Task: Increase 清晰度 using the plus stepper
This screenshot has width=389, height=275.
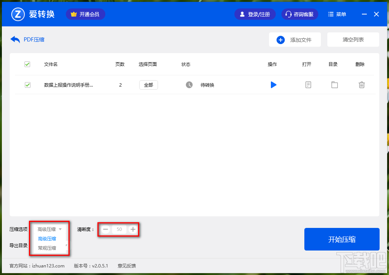Action: tap(132, 229)
